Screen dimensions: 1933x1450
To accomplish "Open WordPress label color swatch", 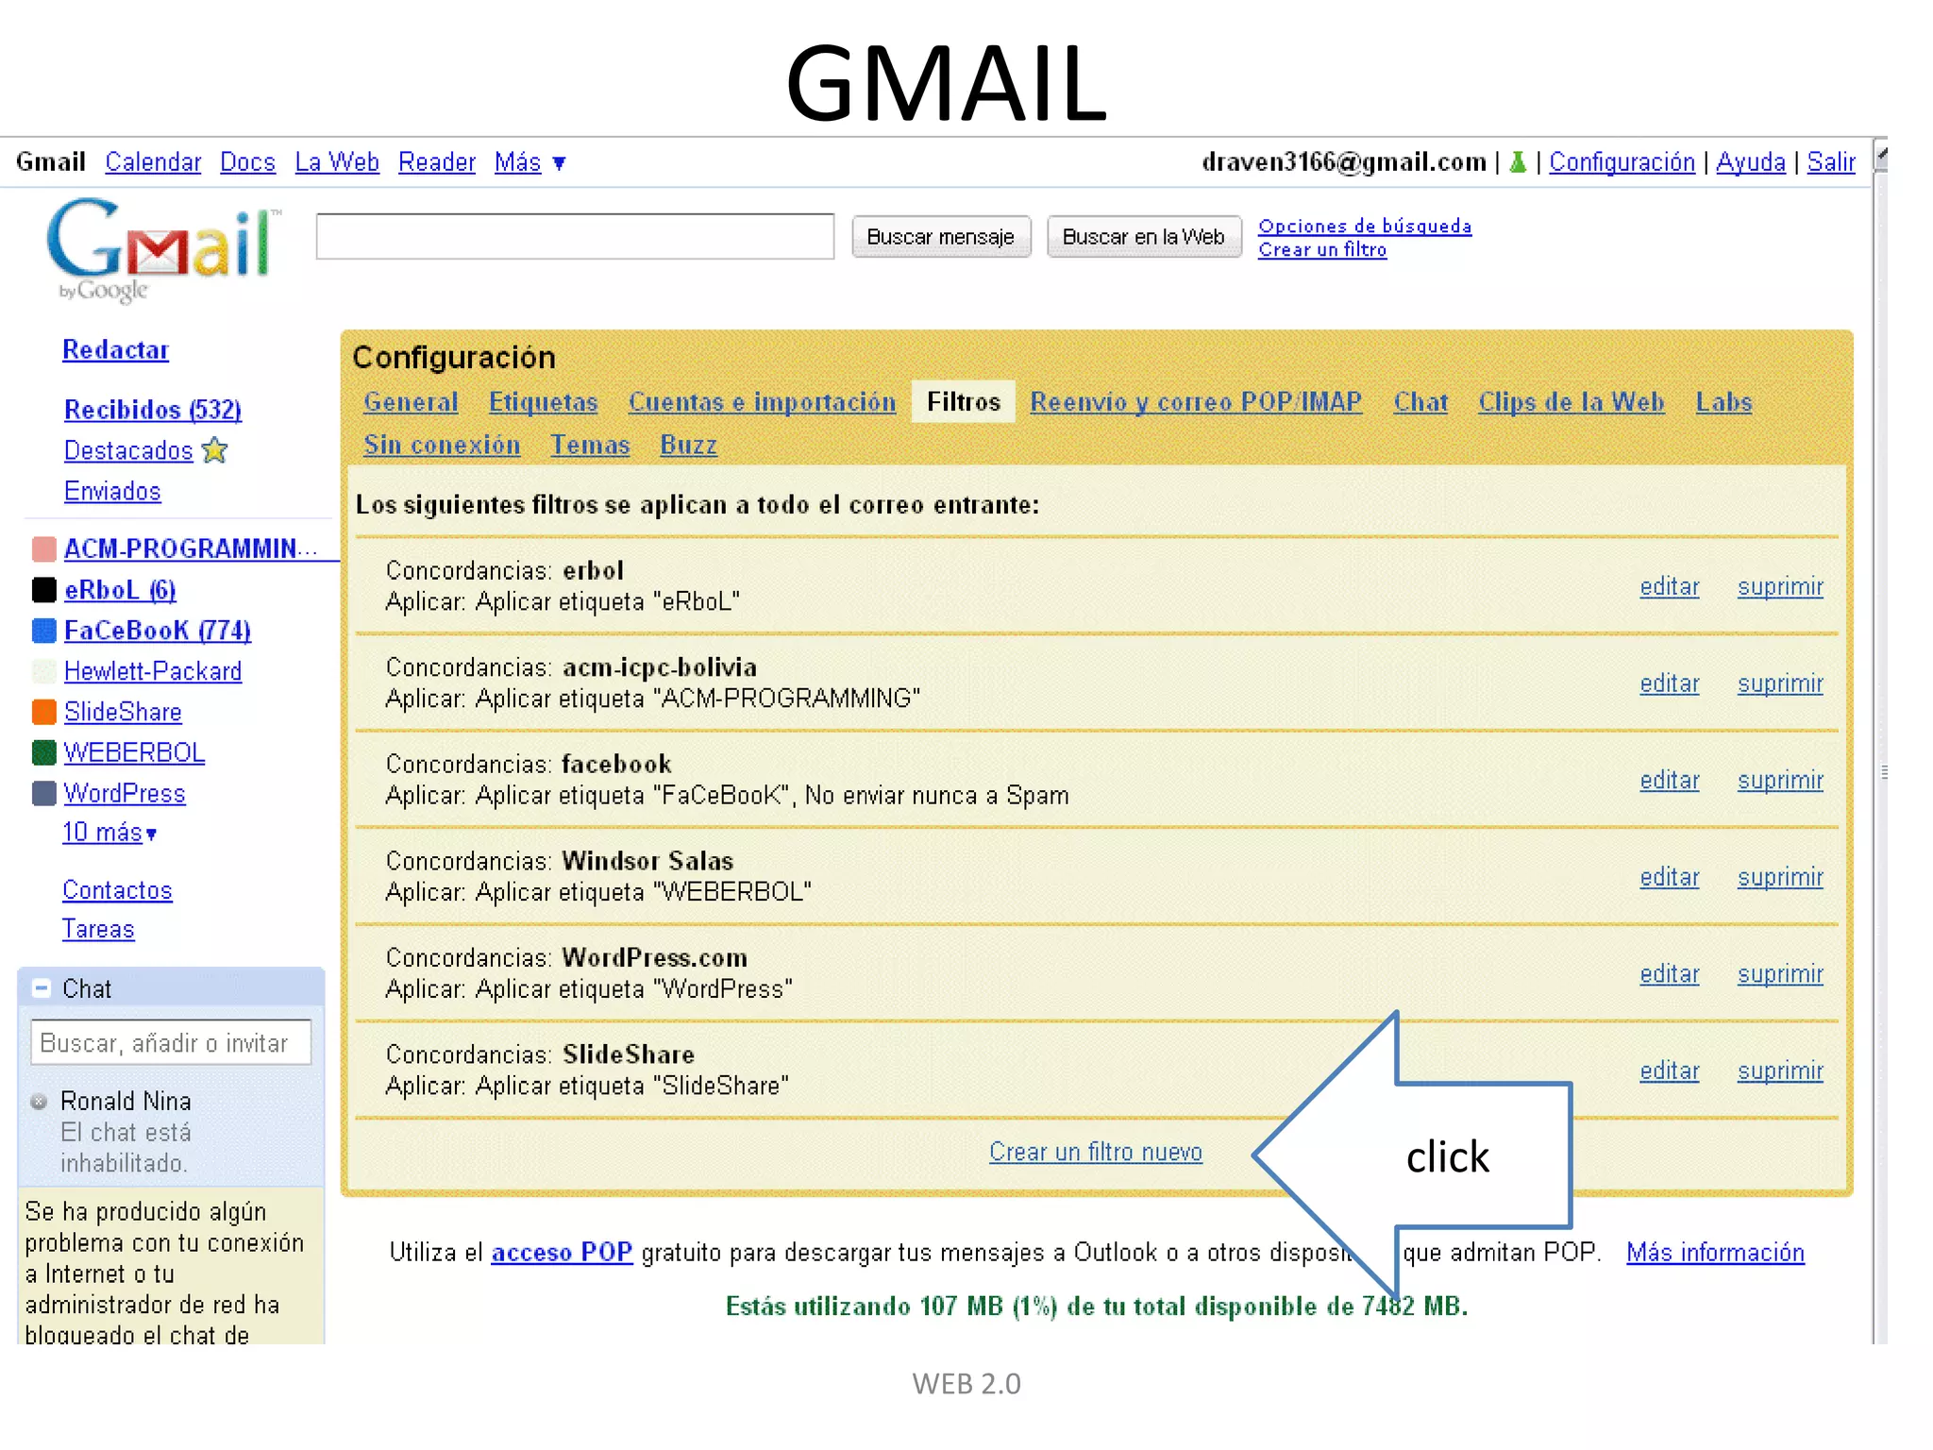I will [x=44, y=793].
